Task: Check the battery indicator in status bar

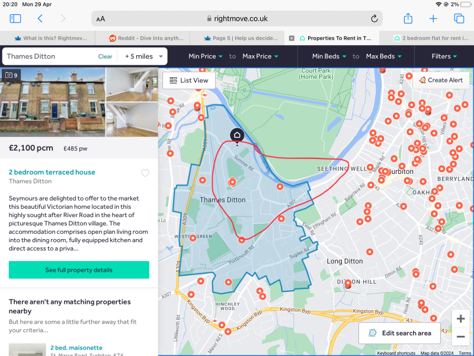Action: point(466,4)
